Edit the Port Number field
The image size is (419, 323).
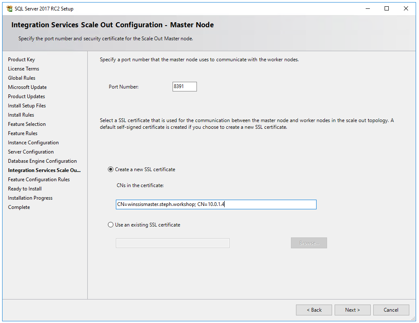(184, 86)
